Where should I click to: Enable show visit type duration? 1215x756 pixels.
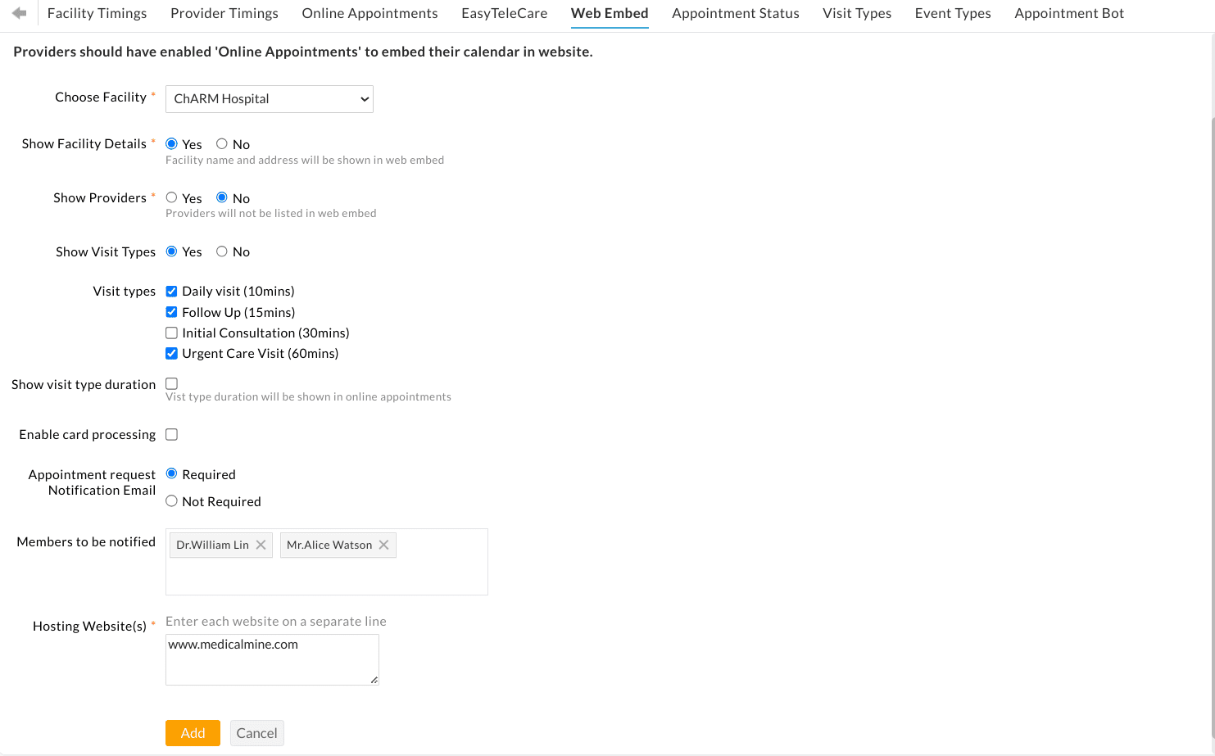171,383
